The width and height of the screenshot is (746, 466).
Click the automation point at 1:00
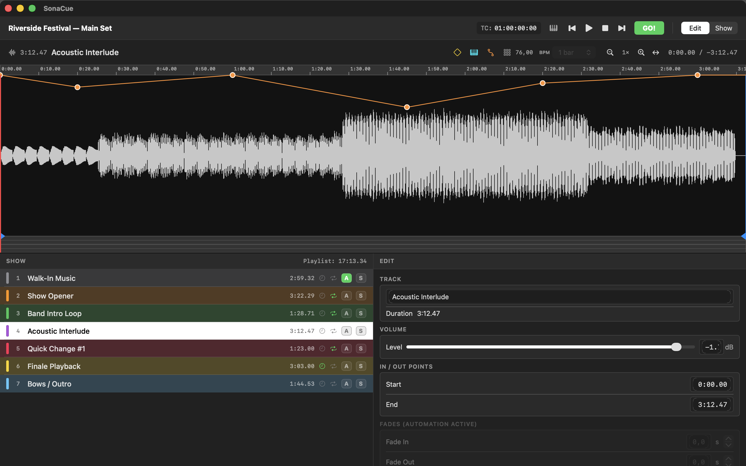233,75
